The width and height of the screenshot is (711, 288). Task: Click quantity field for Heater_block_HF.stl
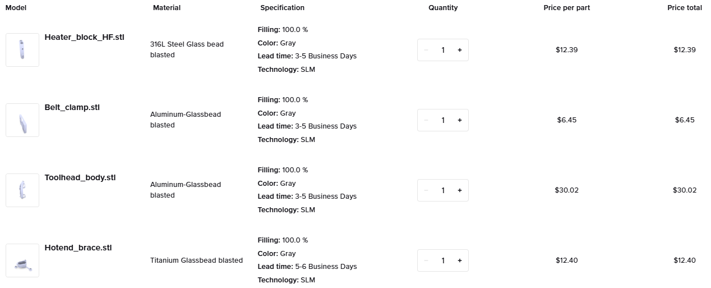pos(443,50)
